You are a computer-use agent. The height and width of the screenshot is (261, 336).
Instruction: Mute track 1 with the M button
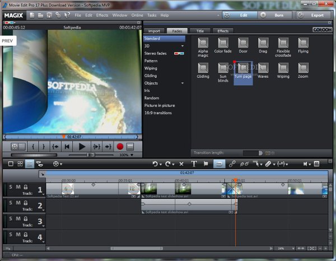18,187
